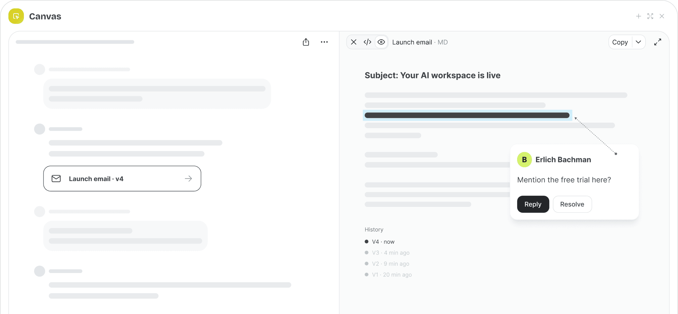Viewport: 678px width, 314px height.
Task: Close the Canvas window with top-right X
Action: tap(662, 16)
